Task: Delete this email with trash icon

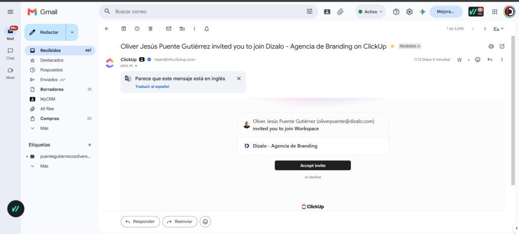Action: tap(150, 29)
